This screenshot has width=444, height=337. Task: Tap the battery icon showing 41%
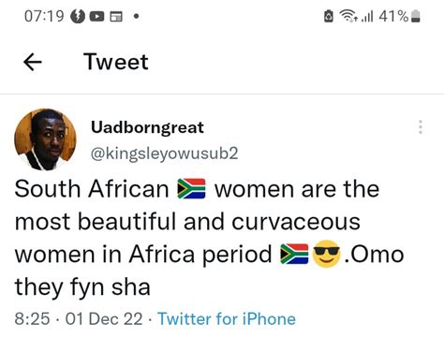click(415, 16)
